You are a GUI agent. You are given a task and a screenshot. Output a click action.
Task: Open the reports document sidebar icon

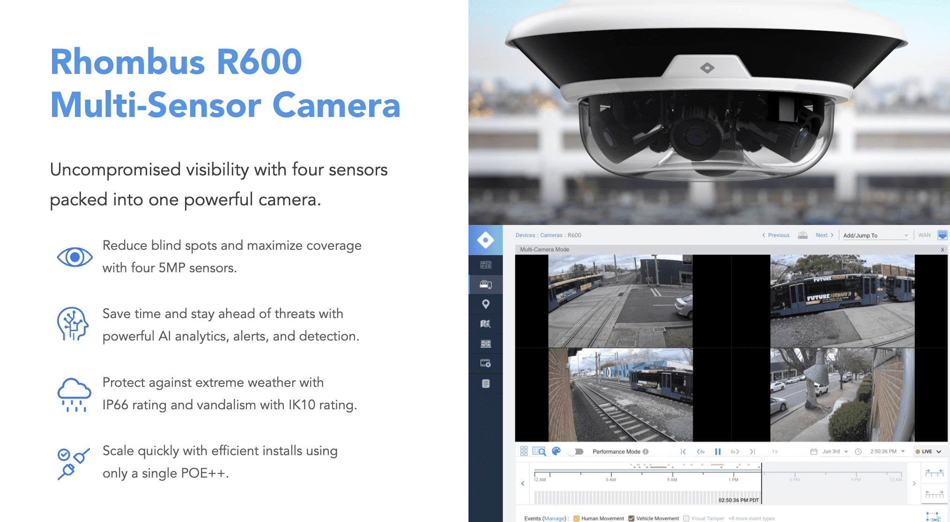(486, 384)
